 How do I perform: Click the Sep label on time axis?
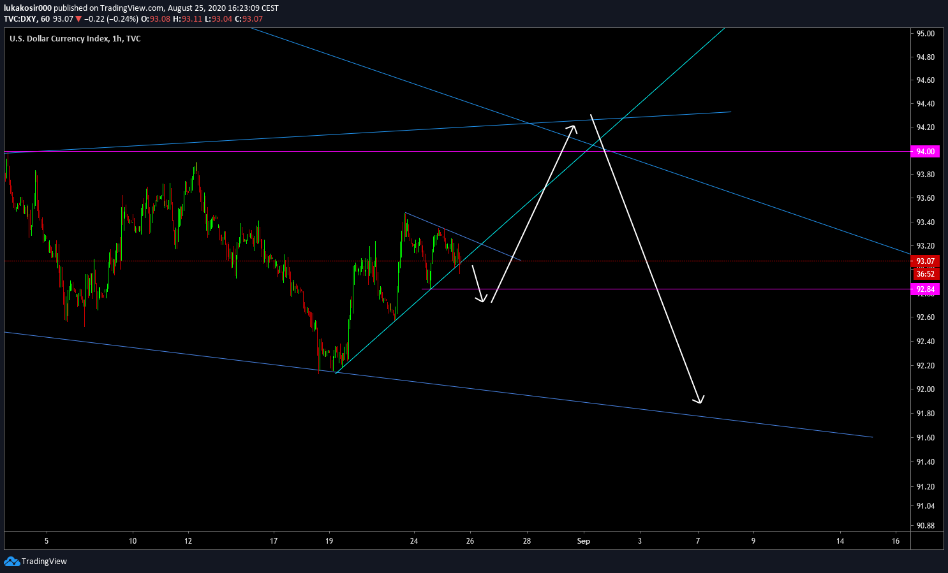pyautogui.click(x=584, y=541)
